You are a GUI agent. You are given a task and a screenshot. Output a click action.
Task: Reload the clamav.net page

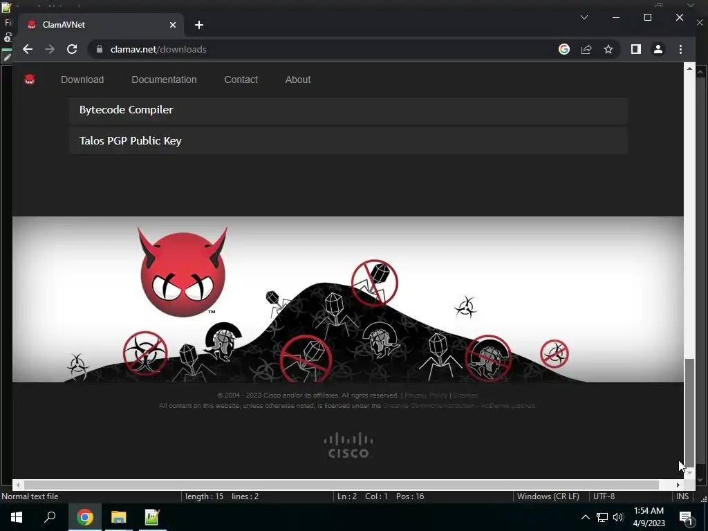pyautogui.click(x=72, y=49)
